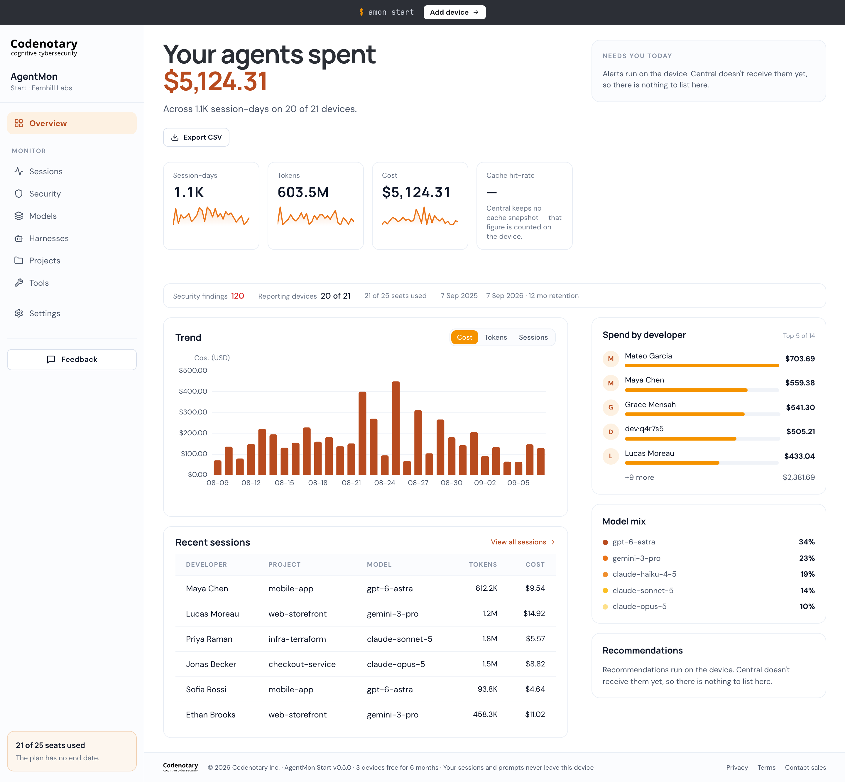845x782 pixels.
Task: Click the Codenotary logo in the footer
Action: coord(181,767)
